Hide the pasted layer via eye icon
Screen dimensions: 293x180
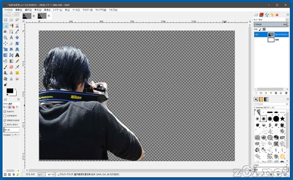(256, 35)
